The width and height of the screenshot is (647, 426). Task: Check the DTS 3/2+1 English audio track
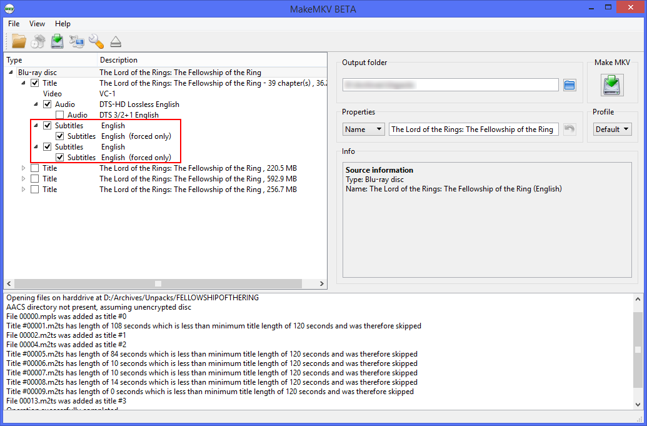click(60, 115)
